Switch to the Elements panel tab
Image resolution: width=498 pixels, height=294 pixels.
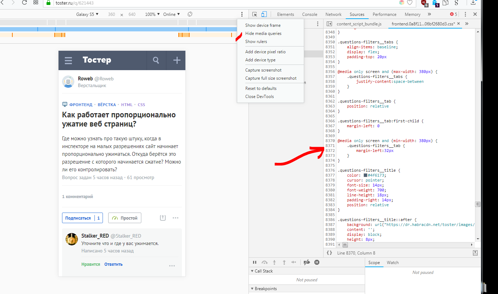point(285,14)
